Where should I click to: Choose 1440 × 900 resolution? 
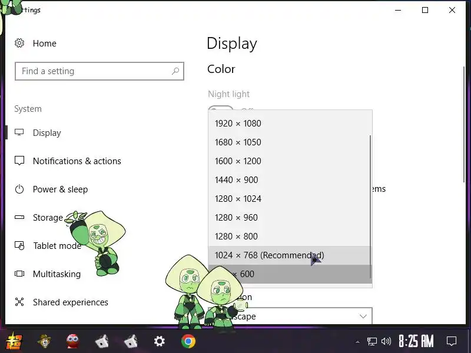tap(290, 180)
